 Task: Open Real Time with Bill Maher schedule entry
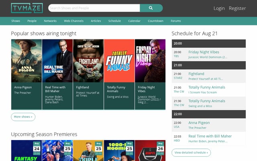pyautogui.click(x=210, y=136)
